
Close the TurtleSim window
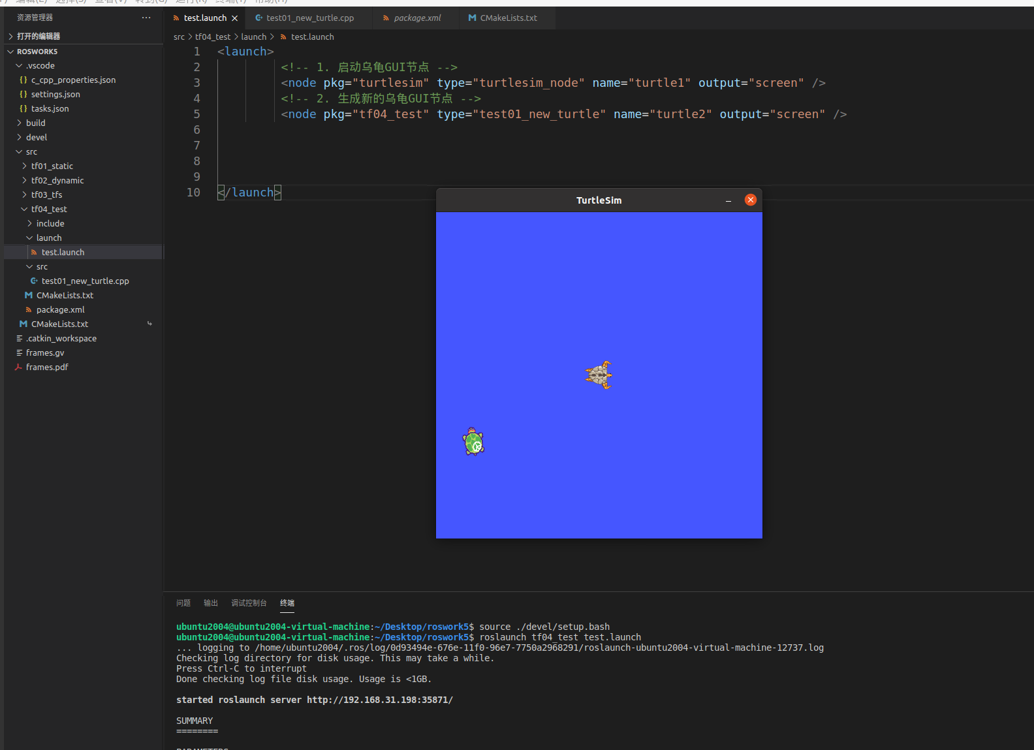pos(751,200)
